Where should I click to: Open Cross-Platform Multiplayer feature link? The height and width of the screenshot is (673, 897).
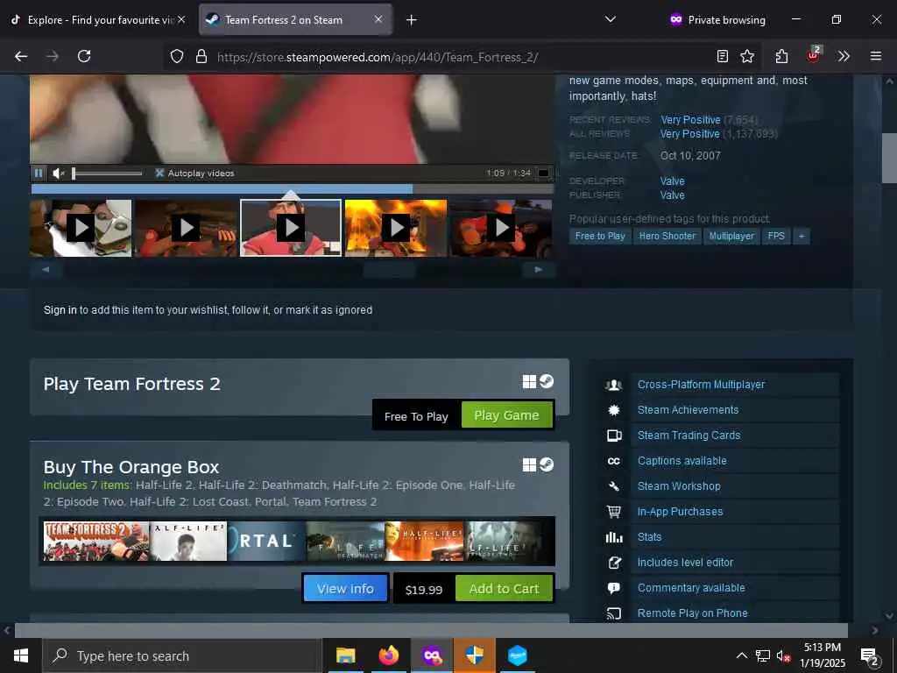coord(701,385)
